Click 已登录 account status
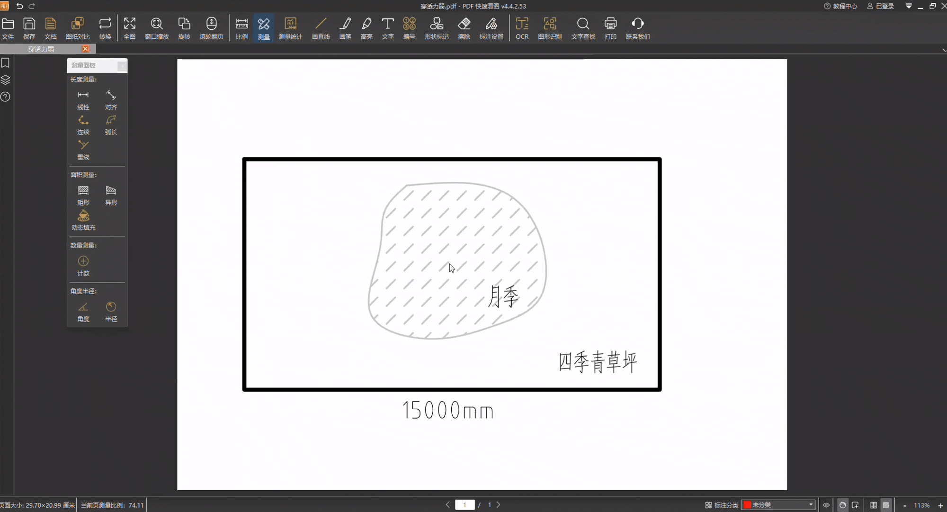947x512 pixels. coord(881,6)
